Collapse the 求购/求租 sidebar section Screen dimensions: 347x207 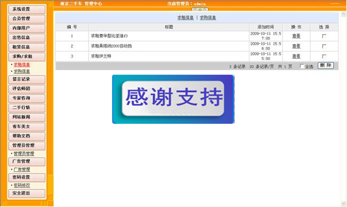[27, 57]
